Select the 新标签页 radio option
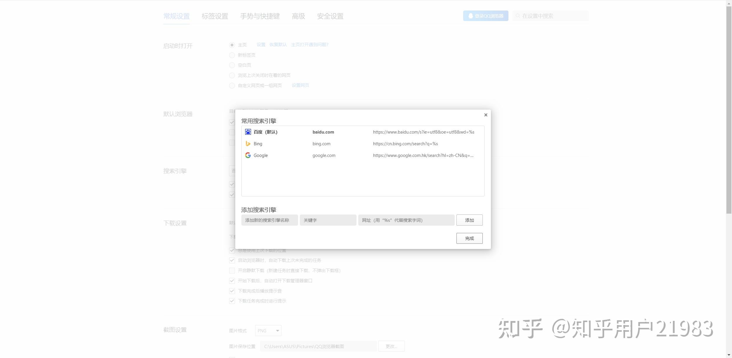732x358 pixels. point(232,55)
